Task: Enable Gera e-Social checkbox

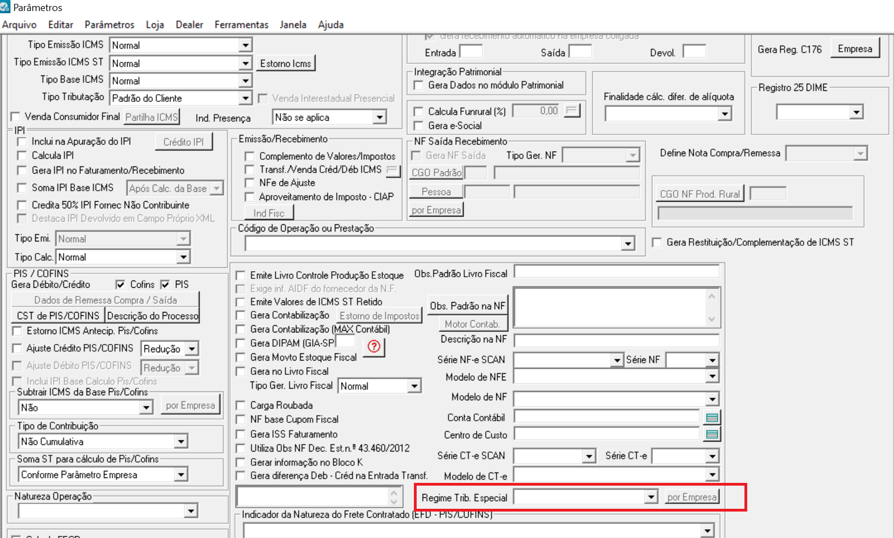Action: (x=419, y=126)
